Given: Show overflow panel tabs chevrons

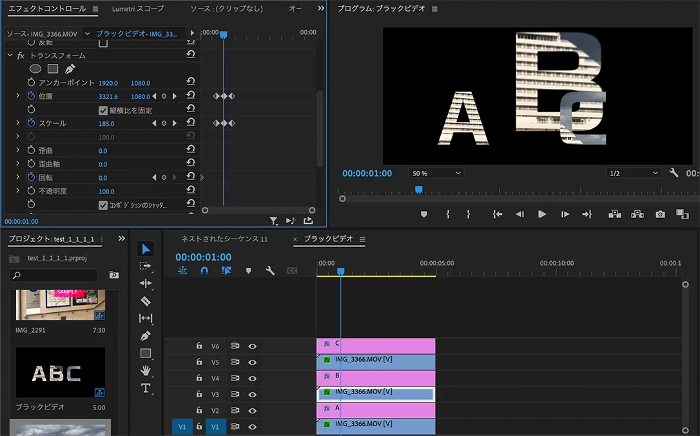Looking at the screenshot, I should pos(321,8).
